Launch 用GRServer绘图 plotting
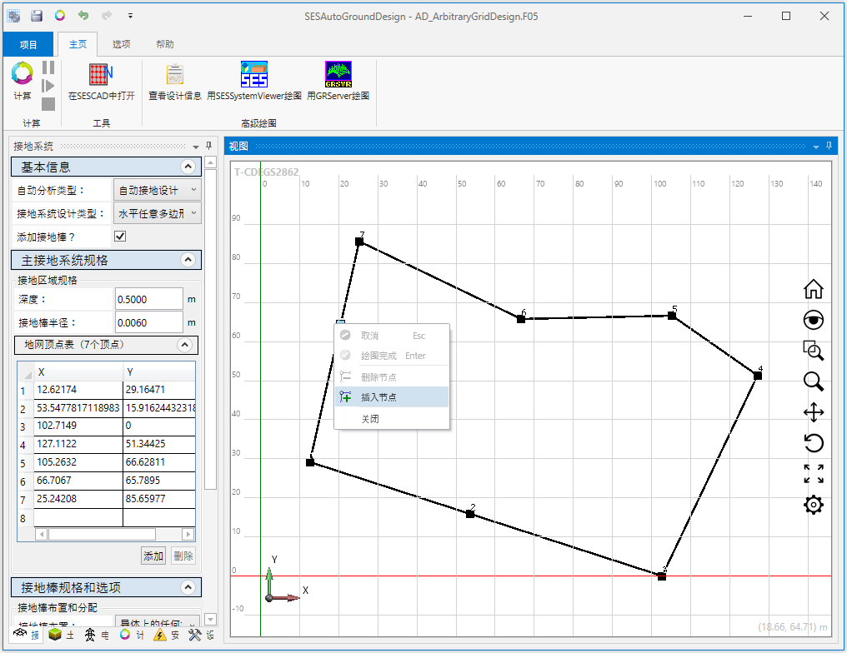 (x=338, y=81)
